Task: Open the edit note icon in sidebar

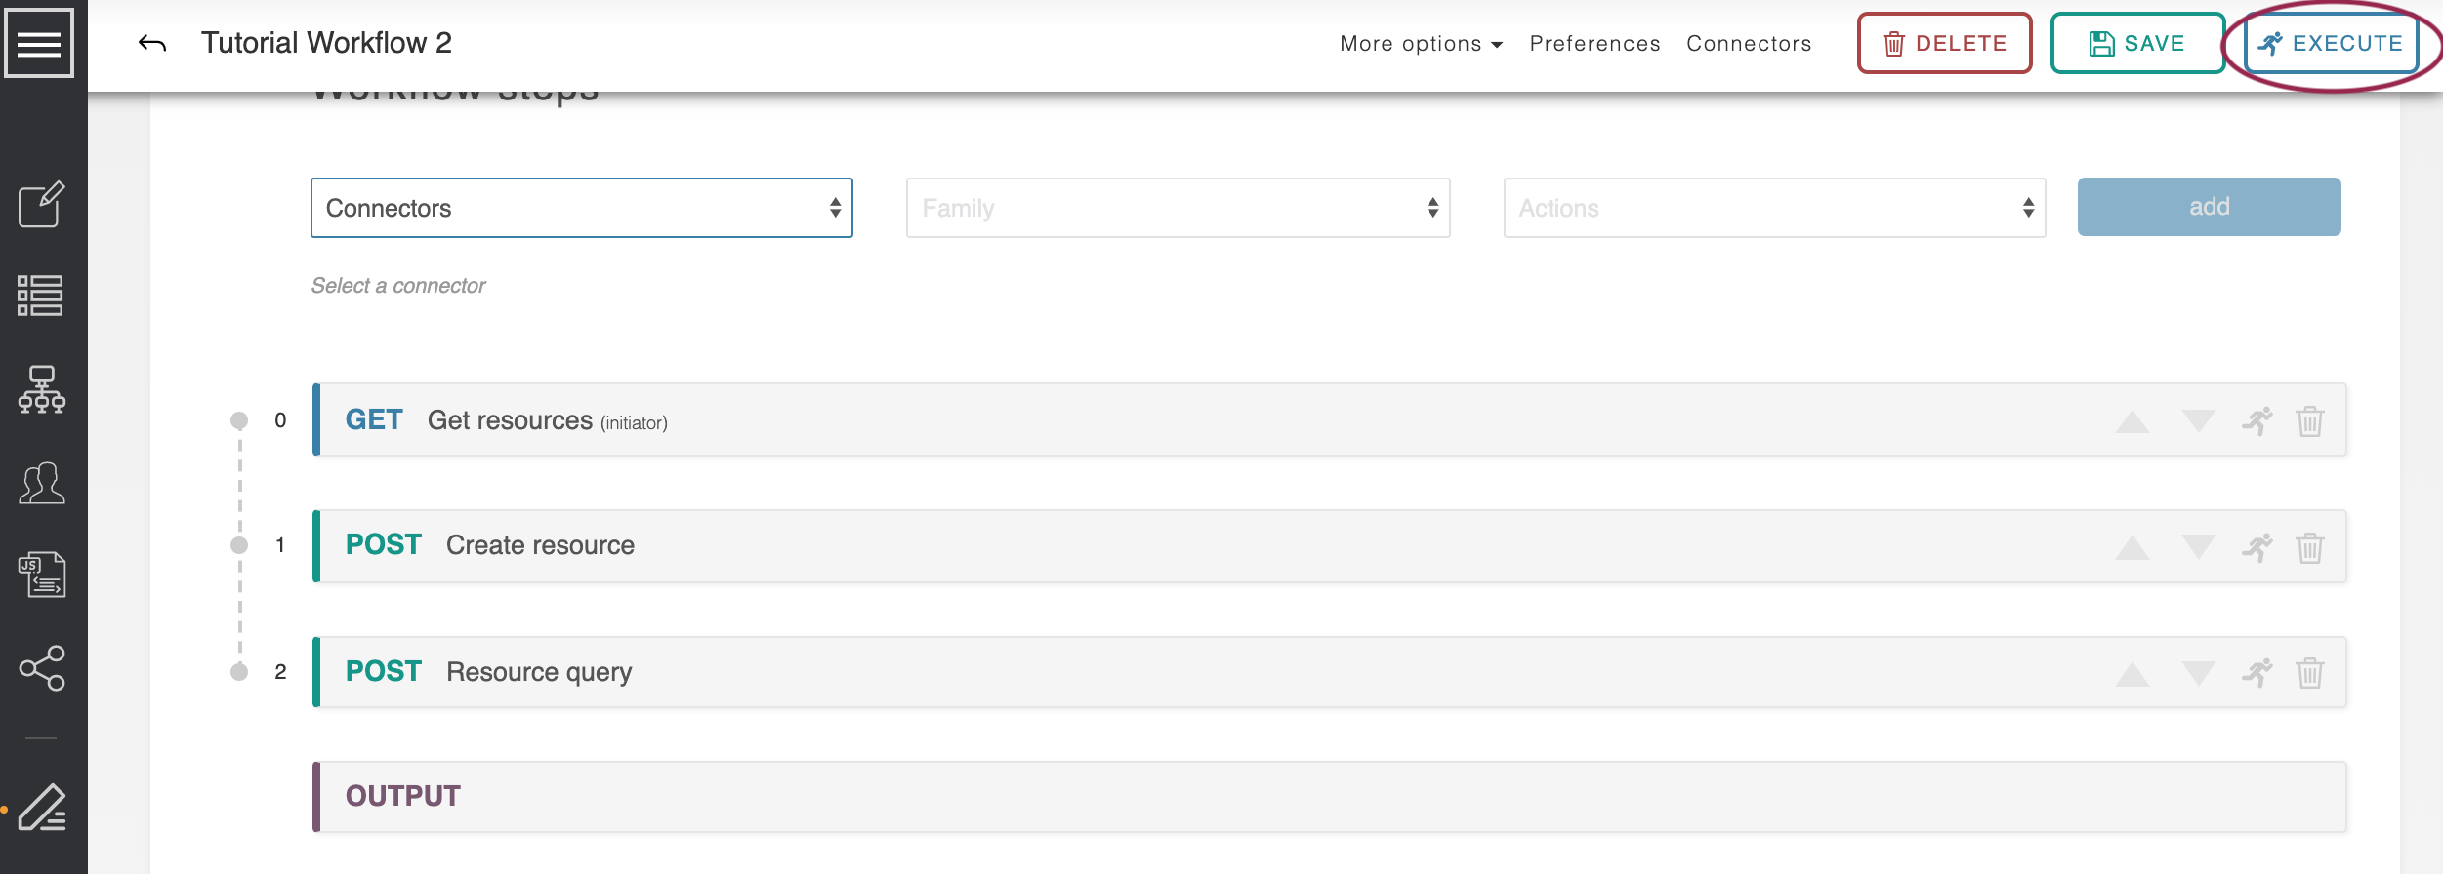Action: pyautogui.click(x=41, y=204)
